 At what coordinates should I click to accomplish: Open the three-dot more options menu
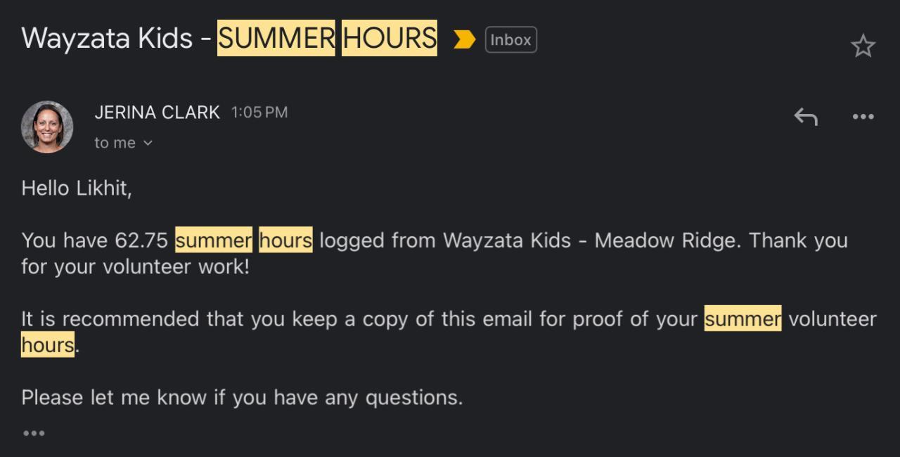point(863,116)
